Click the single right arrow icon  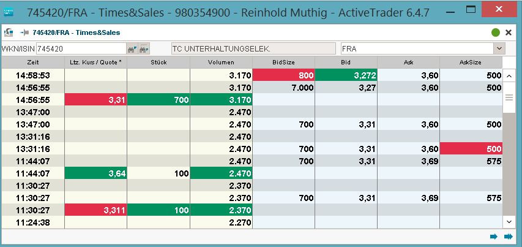click(494, 237)
